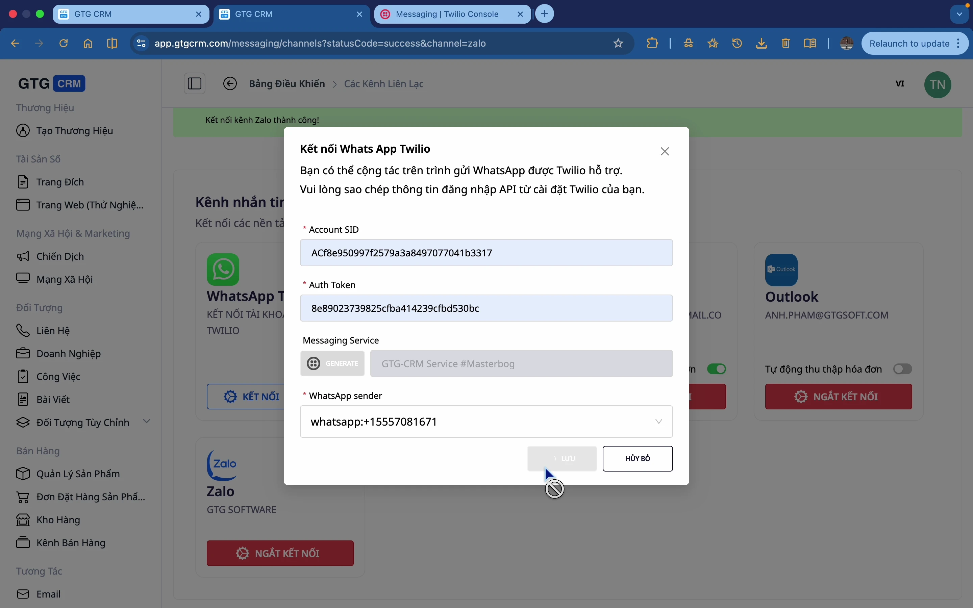This screenshot has height=608, width=973.
Task: Open the downloads icon in the browser toolbar
Action: coord(761,43)
